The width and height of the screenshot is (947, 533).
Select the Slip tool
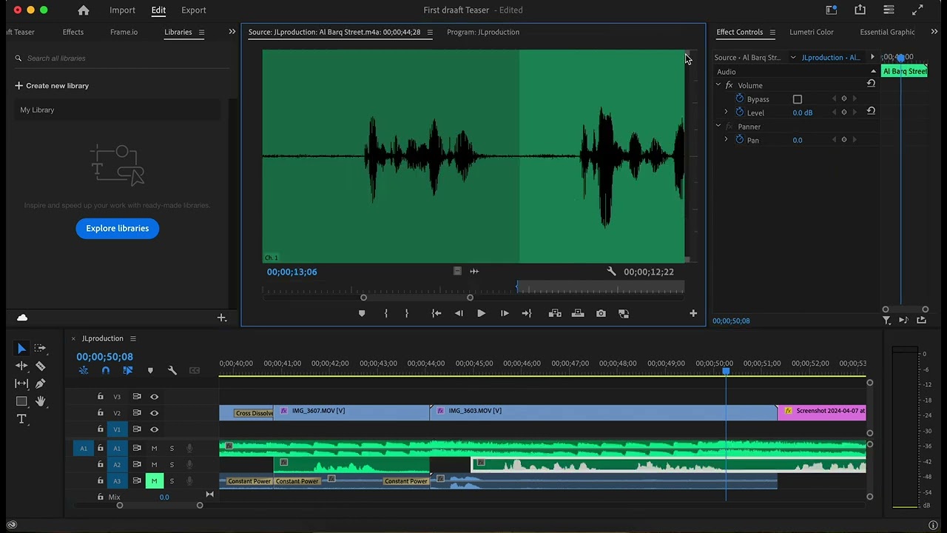21,383
